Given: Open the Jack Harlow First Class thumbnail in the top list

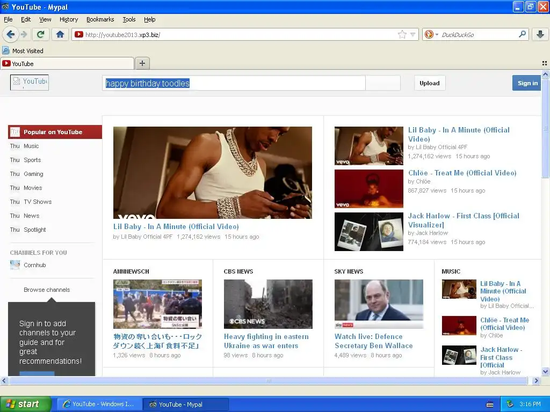Looking at the screenshot, I should pyautogui.click(x=369, y=232).
